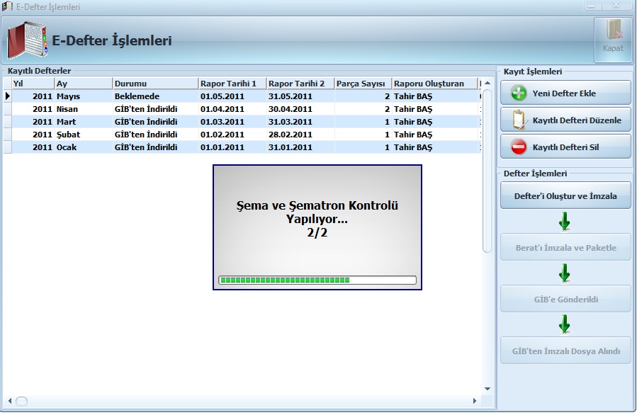Click the Beklemede status cell

(x=156, y=96)
